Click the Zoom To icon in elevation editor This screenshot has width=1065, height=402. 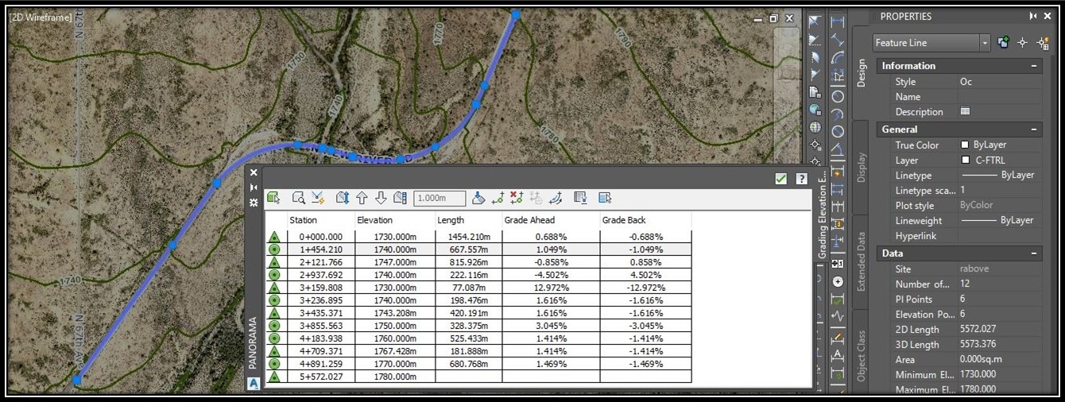pyautogui.click(x=299, y=198)
